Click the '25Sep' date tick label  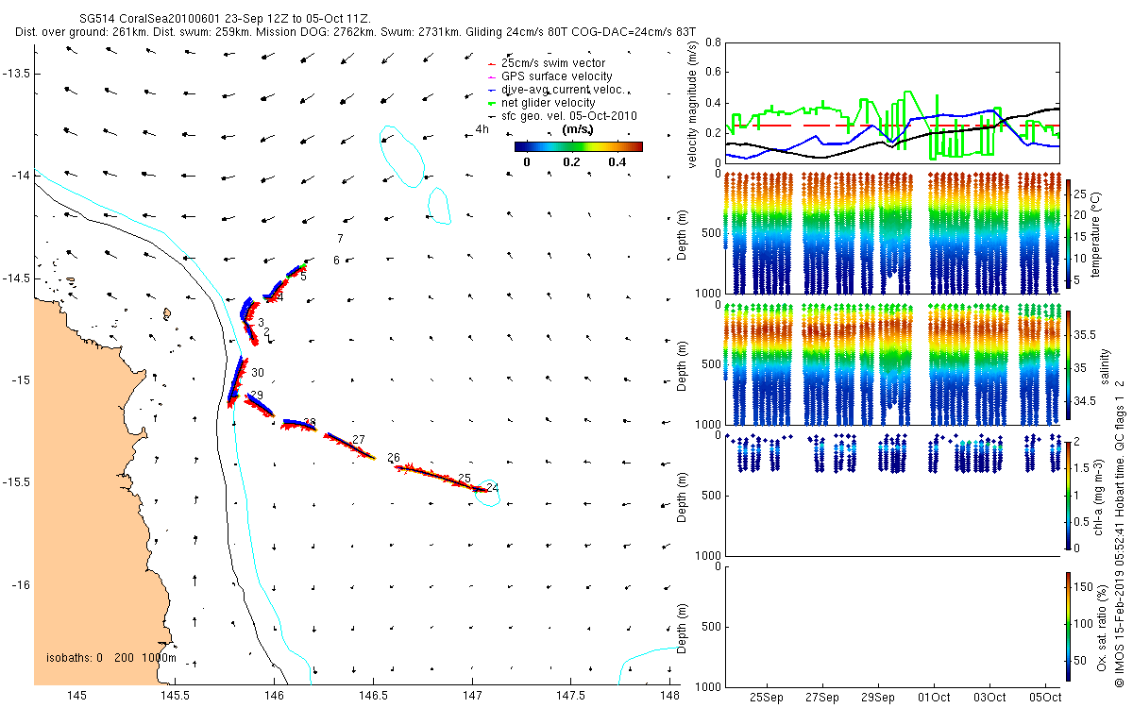(x=766, y=698)
